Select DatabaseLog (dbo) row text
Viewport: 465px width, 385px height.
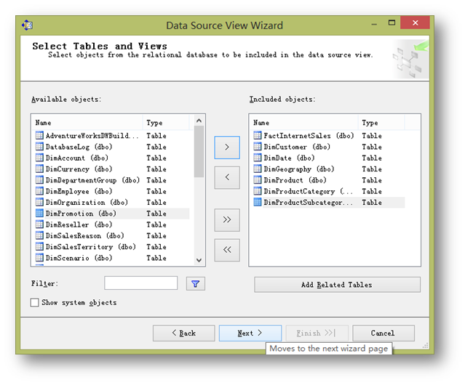pos(79,147)
